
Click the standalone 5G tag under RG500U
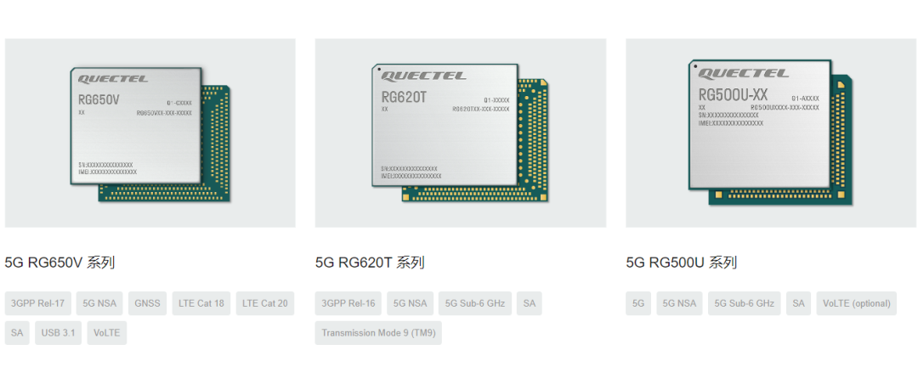[x=638, y=303]
